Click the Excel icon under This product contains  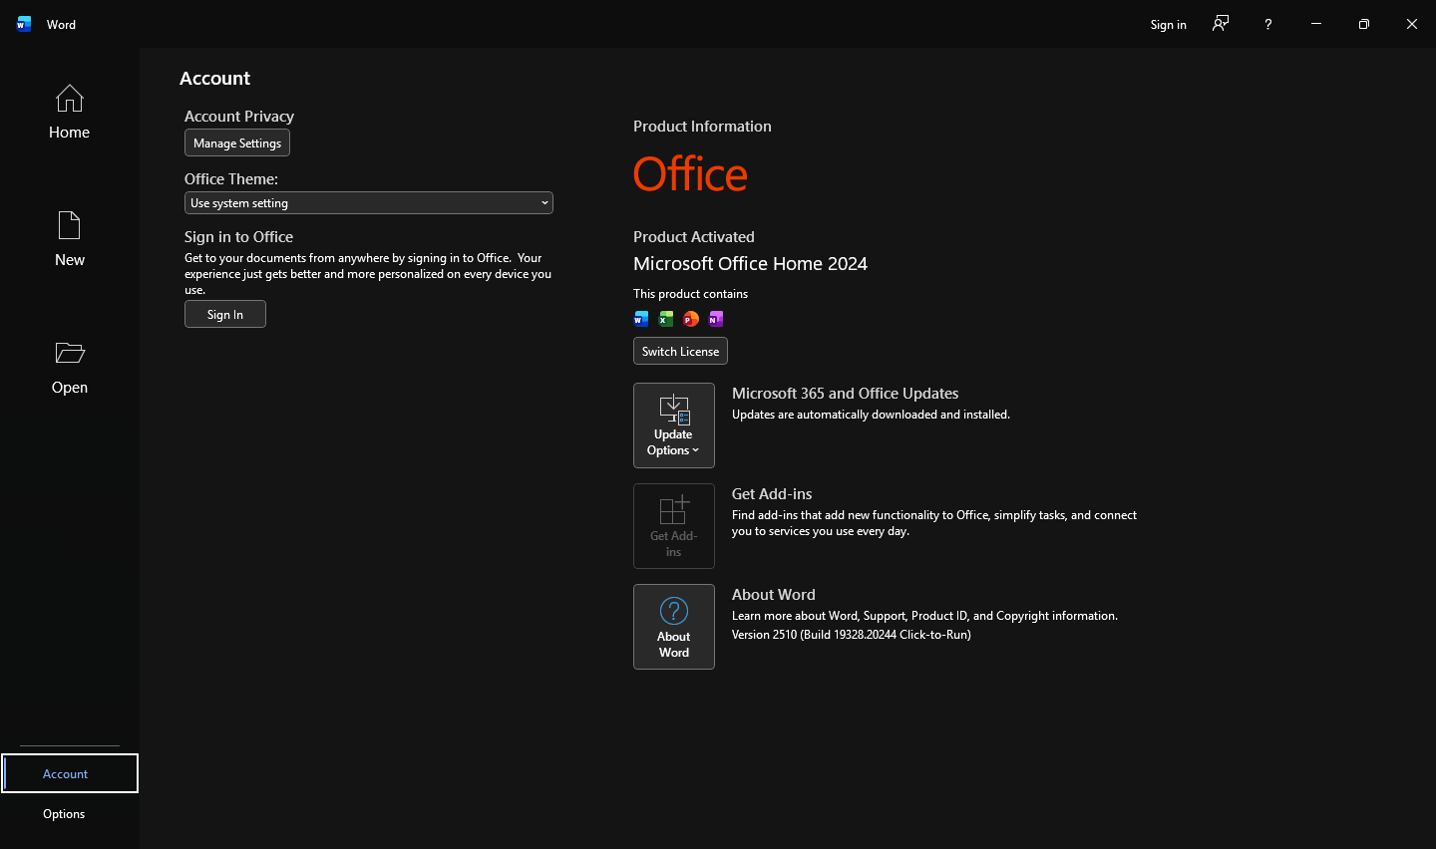666,319
